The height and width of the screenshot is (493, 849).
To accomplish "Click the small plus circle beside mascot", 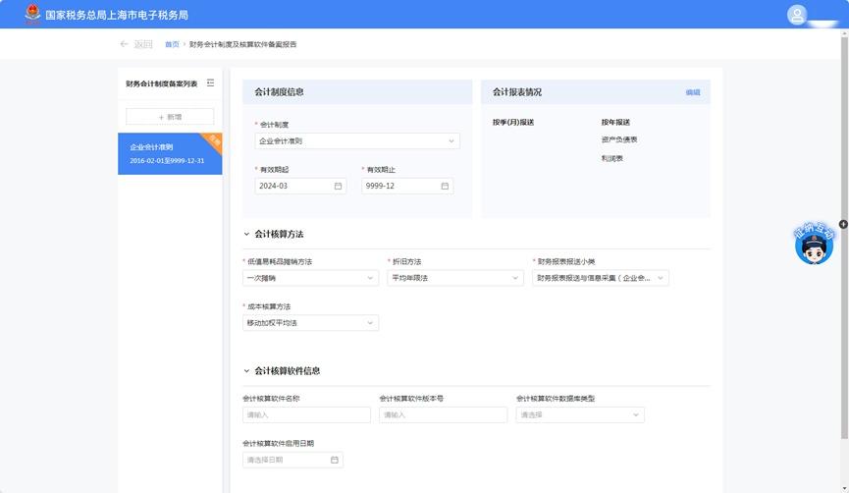I will tap(843, 224).
